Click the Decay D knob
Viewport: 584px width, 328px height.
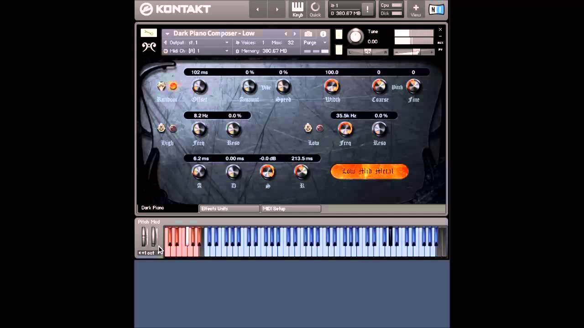click(233, 172)
